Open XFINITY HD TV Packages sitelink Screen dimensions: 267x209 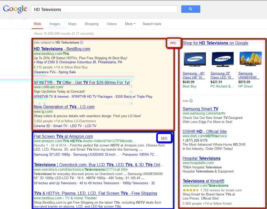pos(92,97)
